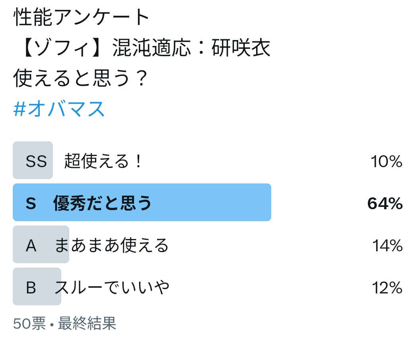Screen dimensions: 418x349
Task: Click the blue 64% progress bar
Action: 142,202
